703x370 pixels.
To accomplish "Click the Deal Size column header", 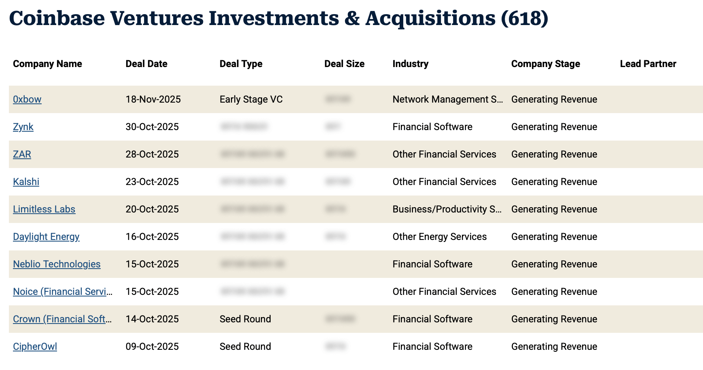I will tap(344, 64).
